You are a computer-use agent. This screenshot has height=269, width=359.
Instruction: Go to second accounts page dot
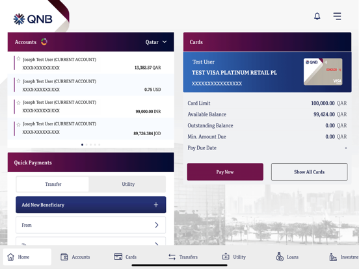[x=86, y=144]
